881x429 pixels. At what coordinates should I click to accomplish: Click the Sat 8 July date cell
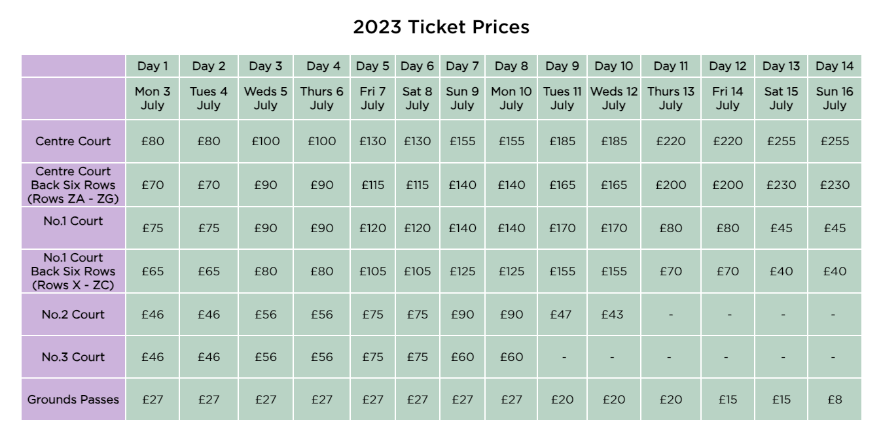[417, 98]
